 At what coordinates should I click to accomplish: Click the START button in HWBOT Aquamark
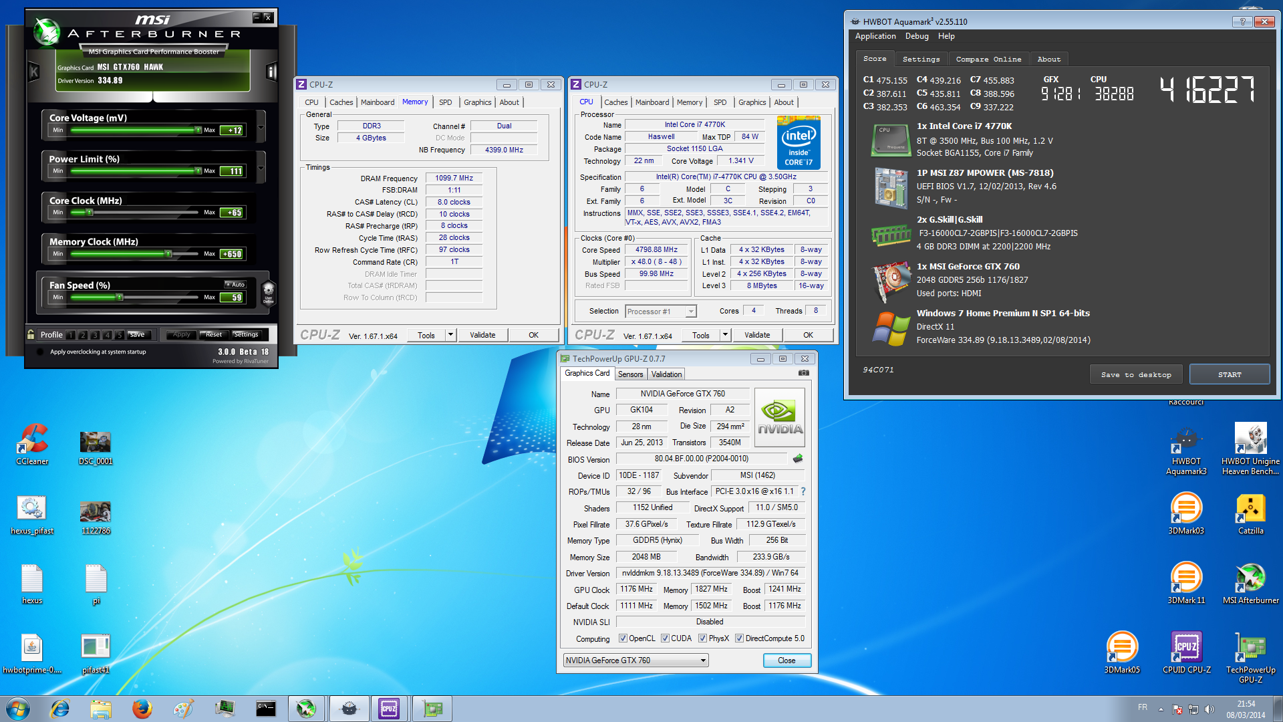pos(1229,374)
